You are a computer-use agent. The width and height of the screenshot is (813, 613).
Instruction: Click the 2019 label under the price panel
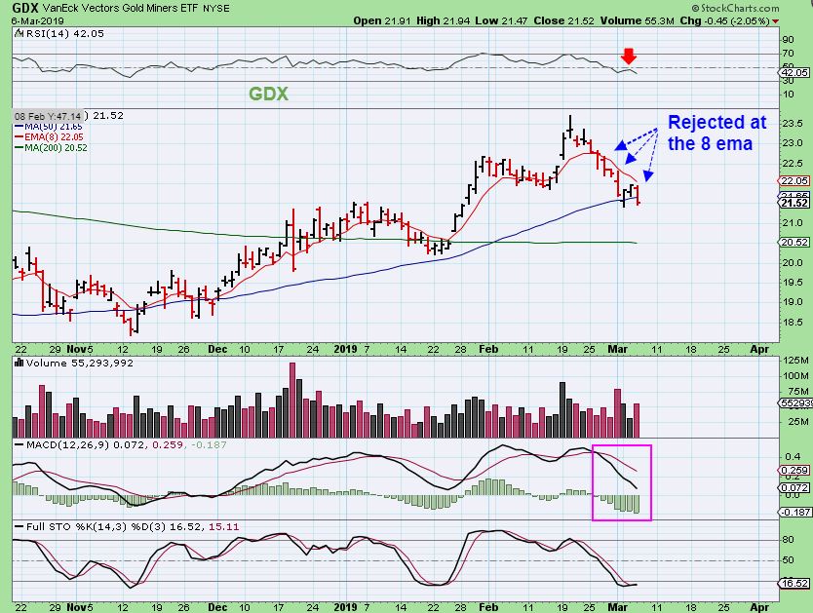click(x=346, y=349)
